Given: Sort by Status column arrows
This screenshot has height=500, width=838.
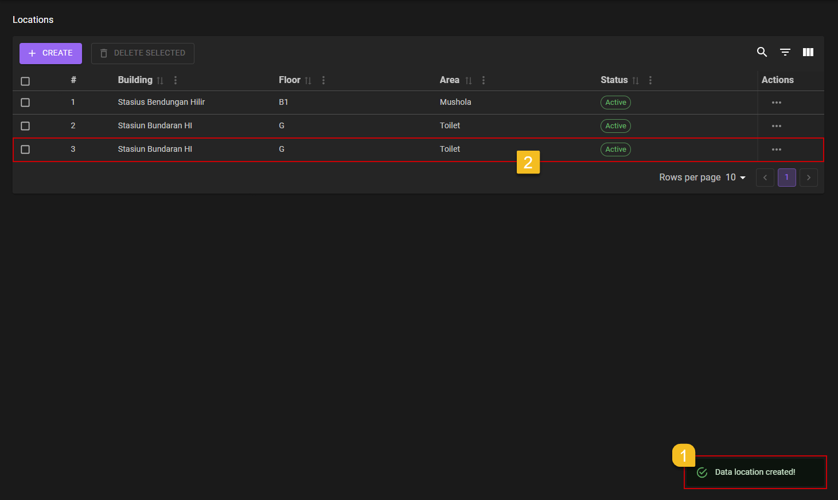Looking at the screenshot, I should coord(636,81).
